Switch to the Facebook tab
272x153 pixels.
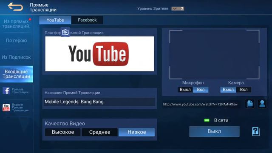(x=87, y=20)
